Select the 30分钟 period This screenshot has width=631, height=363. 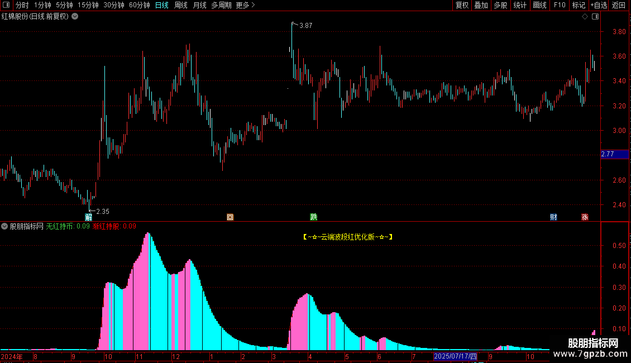114,5
